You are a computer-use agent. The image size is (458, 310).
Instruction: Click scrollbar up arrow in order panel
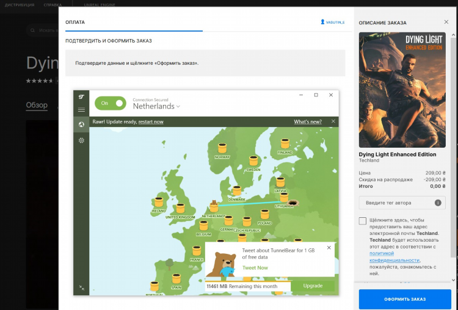pos(453,35)
